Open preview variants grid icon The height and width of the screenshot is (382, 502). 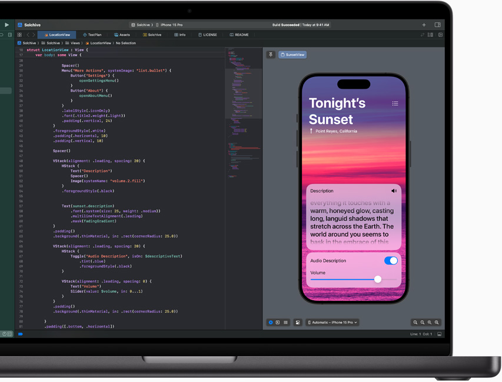pos(285,323)
